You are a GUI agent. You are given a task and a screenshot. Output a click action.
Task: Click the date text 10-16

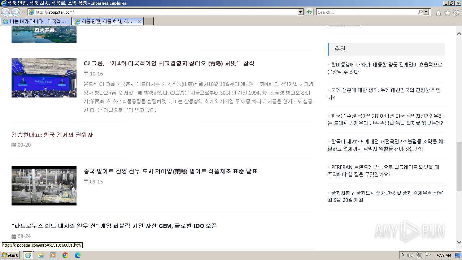[x=96, y=74]
